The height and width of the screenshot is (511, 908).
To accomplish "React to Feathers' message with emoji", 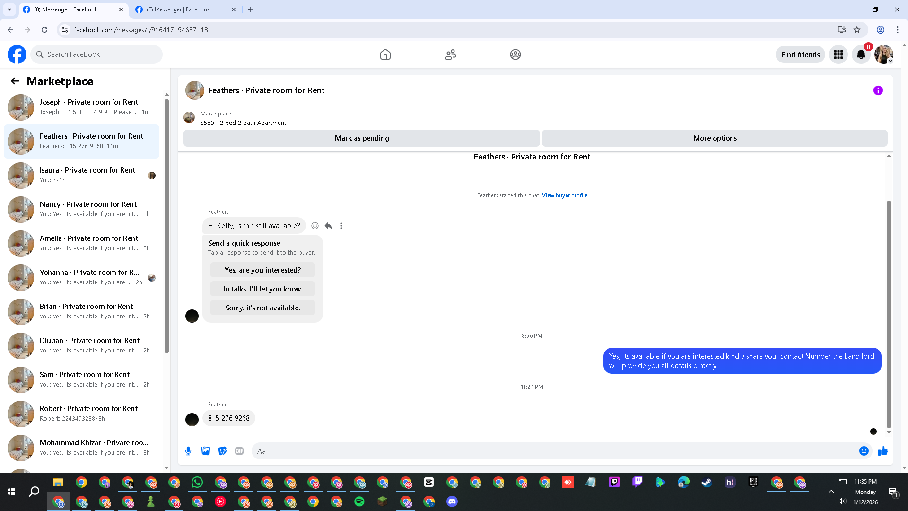I will [x=315, y=226].
